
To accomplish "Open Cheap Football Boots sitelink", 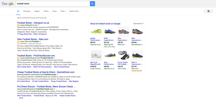I will pos(59,81).
